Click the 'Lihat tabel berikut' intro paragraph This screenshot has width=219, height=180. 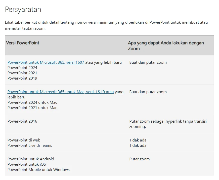coord(106,25)
